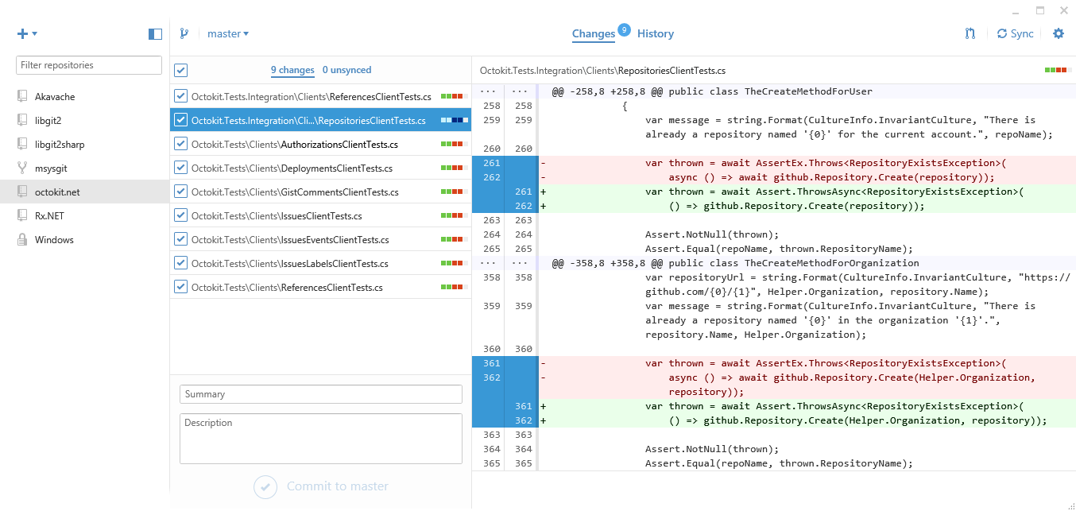This screenshot has width=1076, height=511.
Task: Open the master branch dropdown
Action: coord(228,33)
